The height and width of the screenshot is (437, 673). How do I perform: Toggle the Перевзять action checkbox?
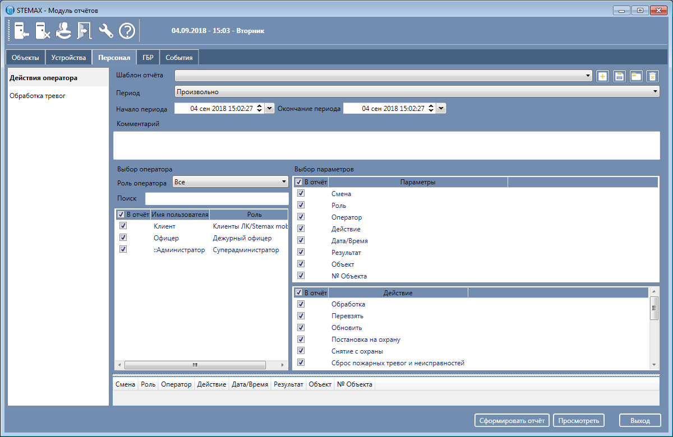301,315
